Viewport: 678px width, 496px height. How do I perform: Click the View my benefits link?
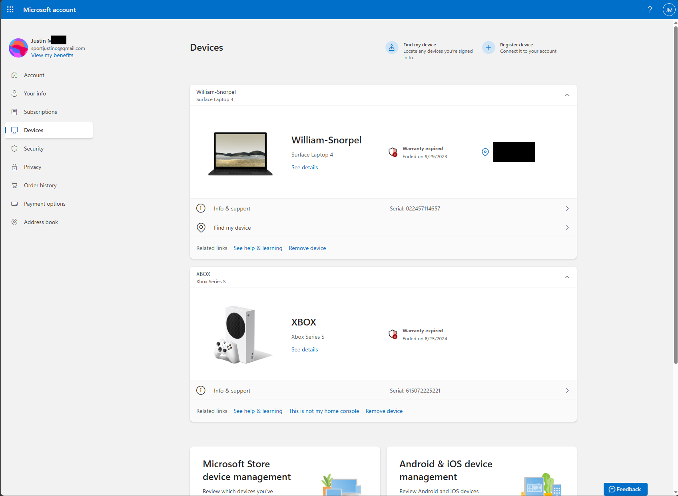[x=52, y=55]
